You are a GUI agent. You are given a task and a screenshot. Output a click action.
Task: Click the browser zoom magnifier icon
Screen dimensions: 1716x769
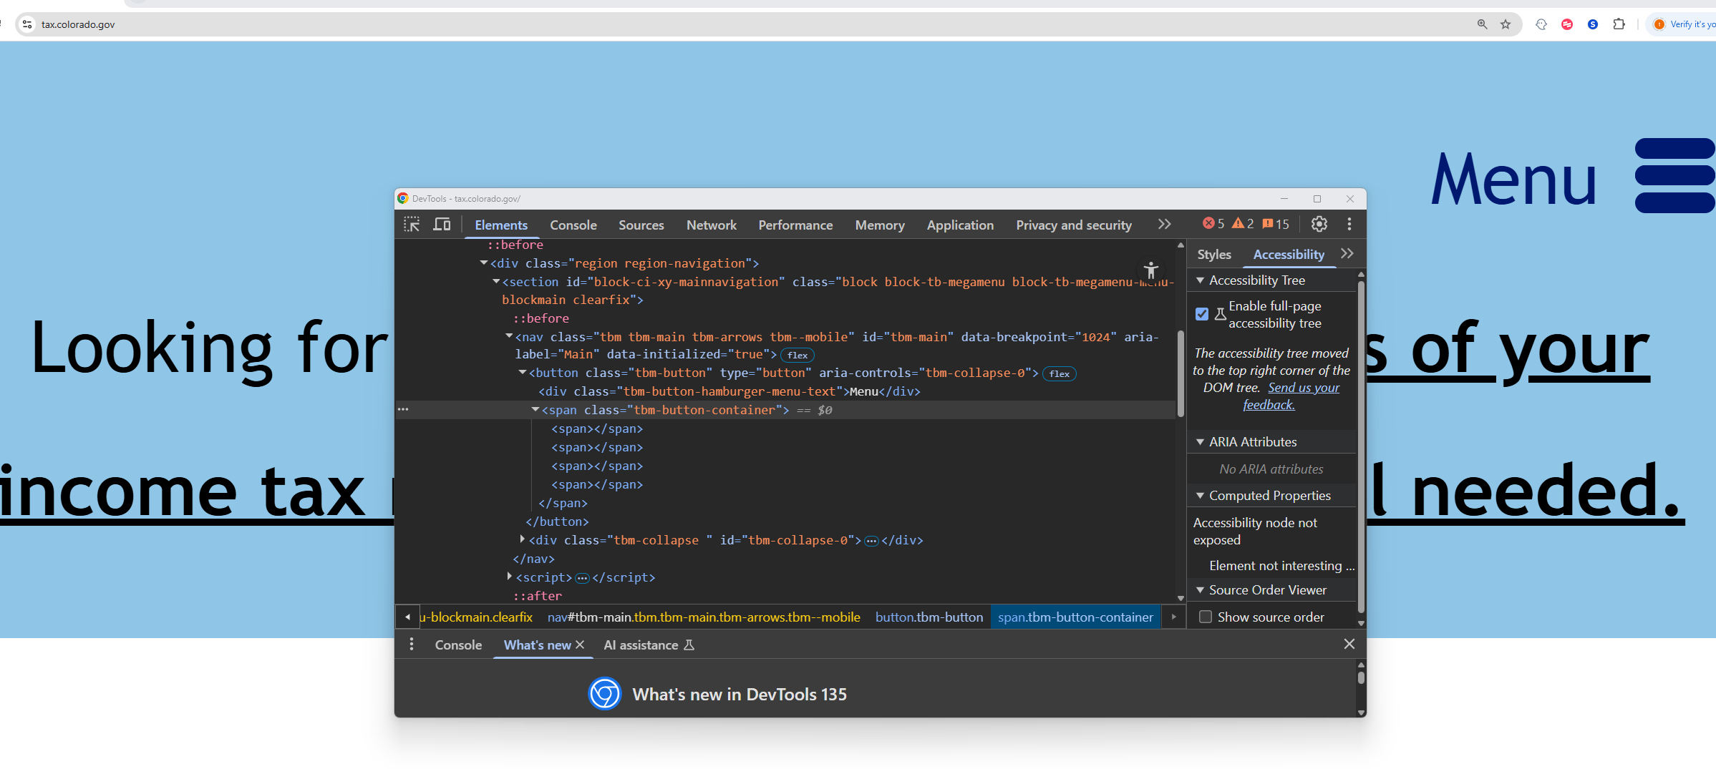coord(1482,24)
